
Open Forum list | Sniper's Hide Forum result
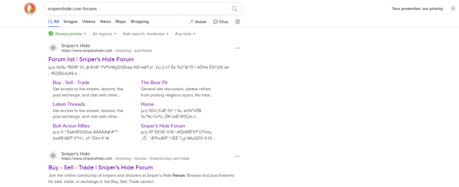click(x=91, y=59)
